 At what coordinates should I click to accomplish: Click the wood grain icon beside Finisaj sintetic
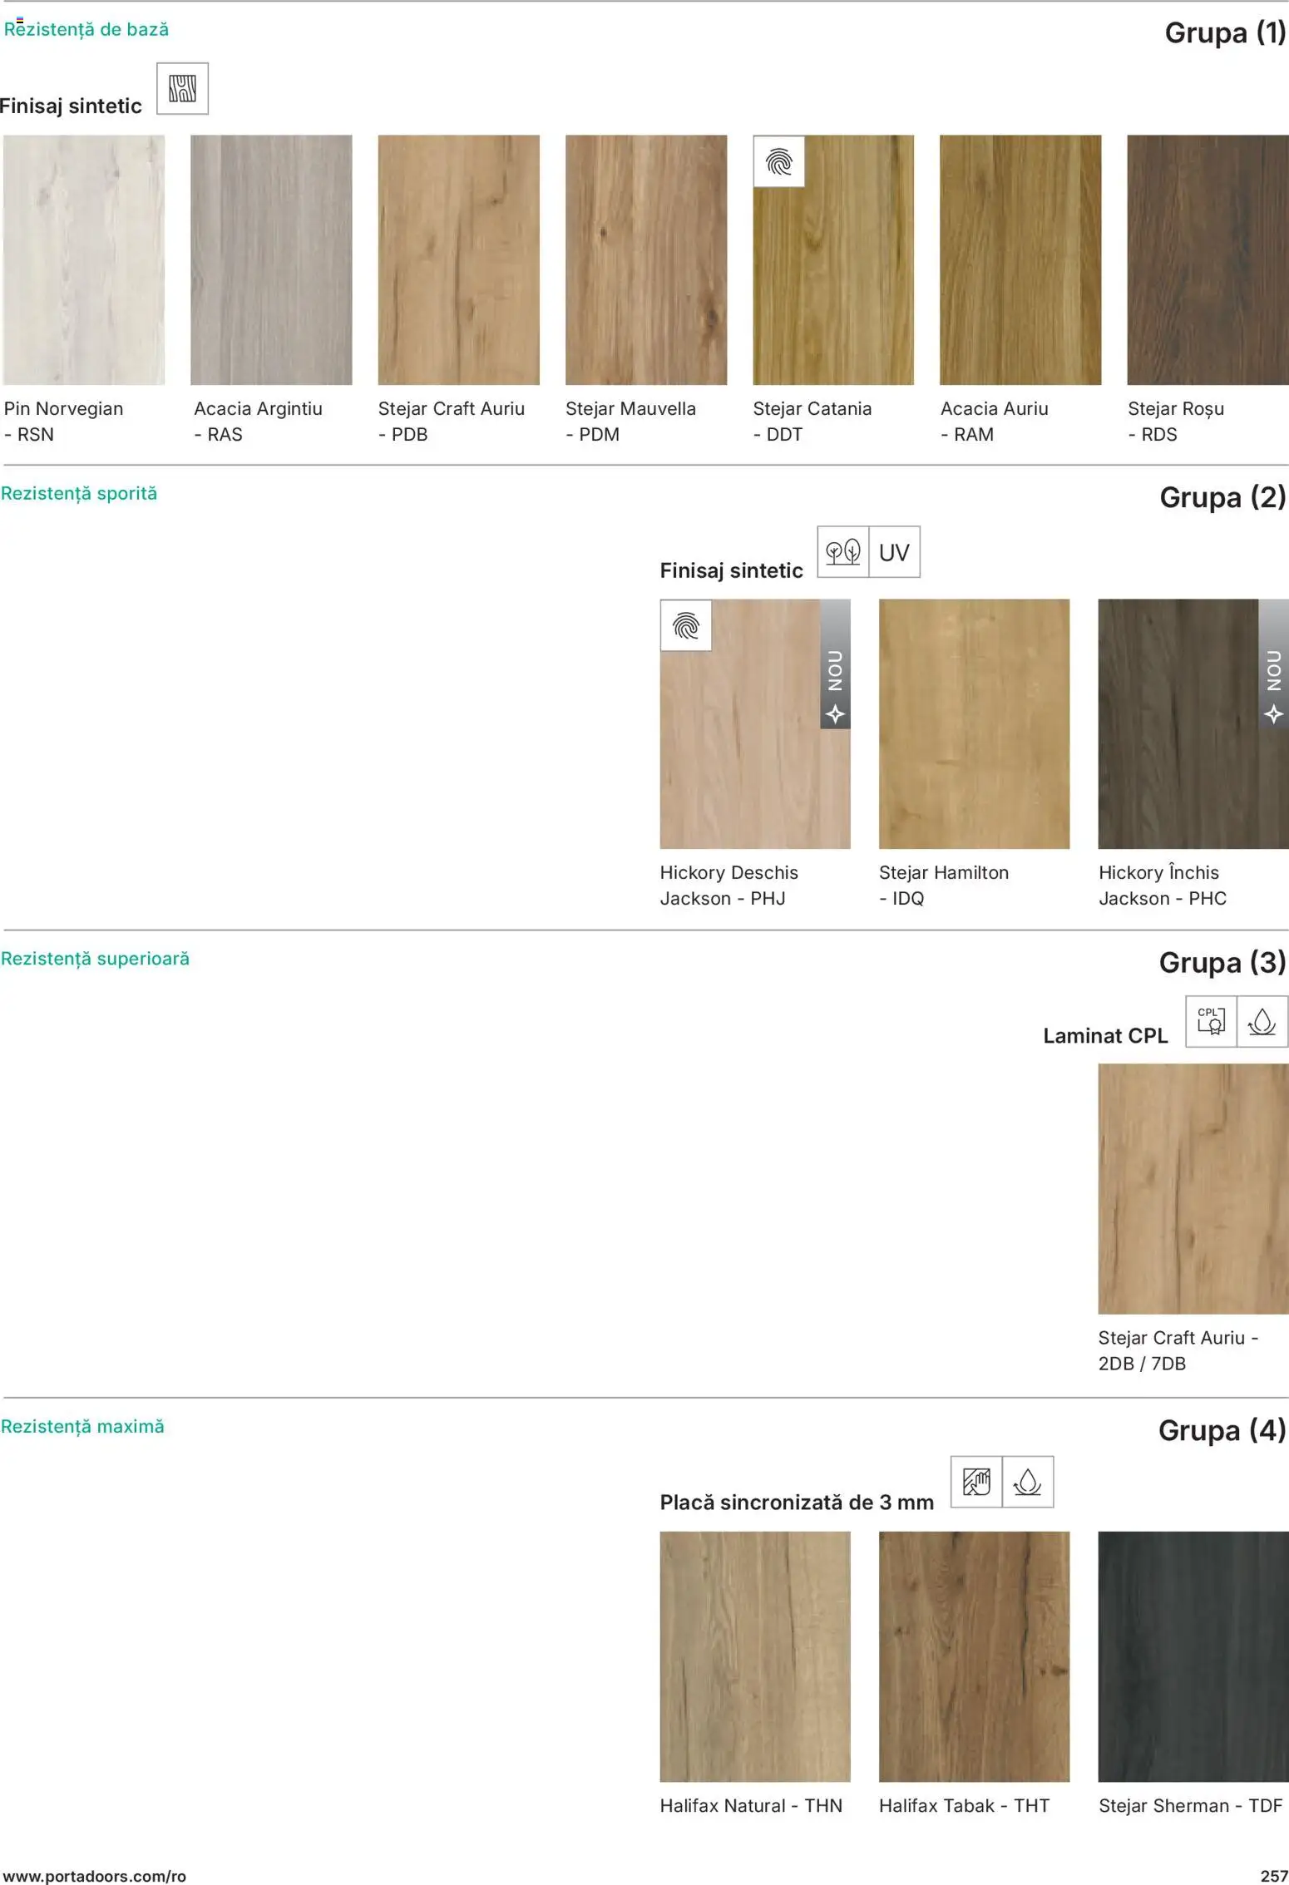(182, 88)
